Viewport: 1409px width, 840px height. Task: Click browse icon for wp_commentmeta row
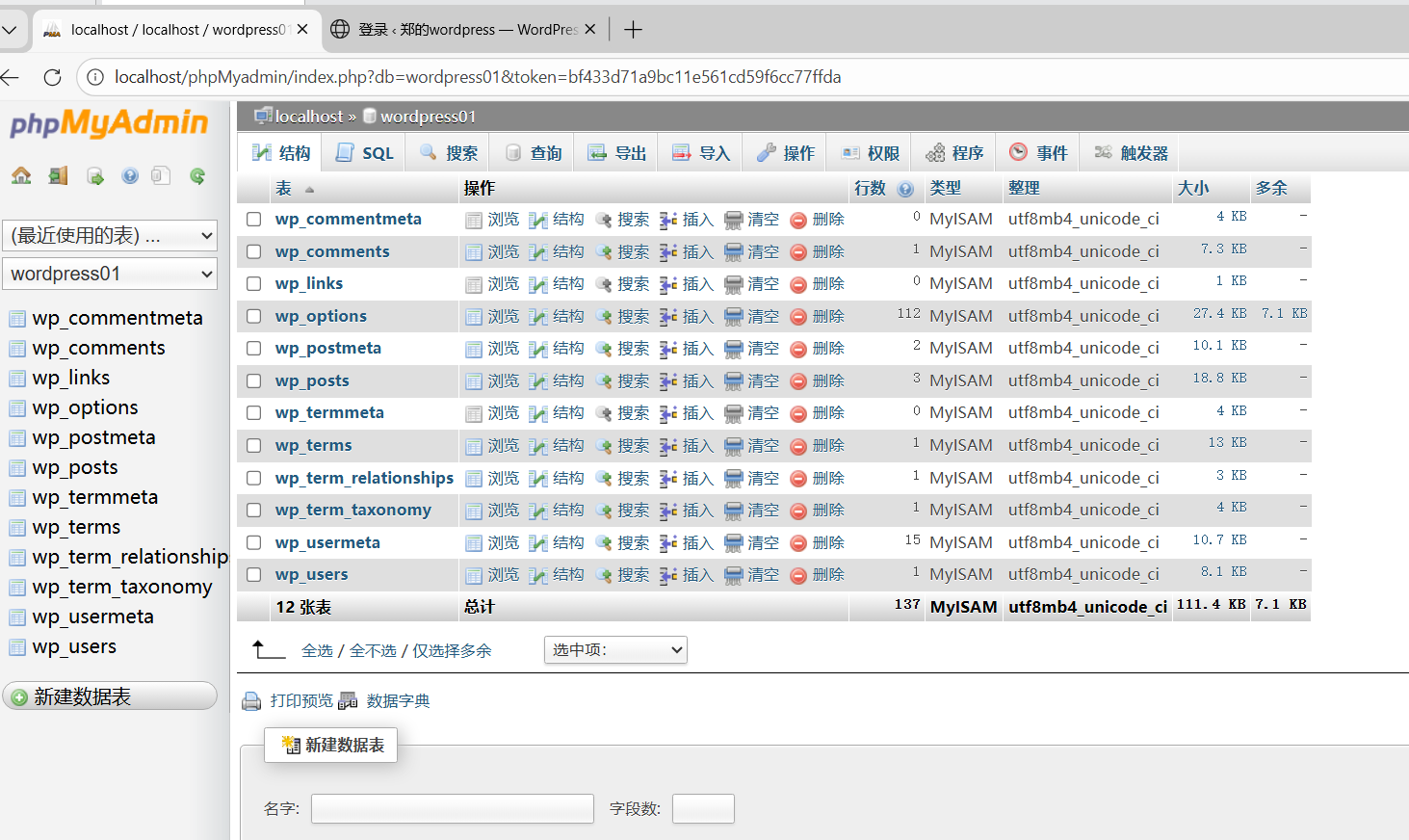point(474,220)
